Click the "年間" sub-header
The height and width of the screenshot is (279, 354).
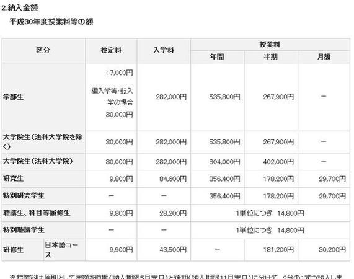217,56
